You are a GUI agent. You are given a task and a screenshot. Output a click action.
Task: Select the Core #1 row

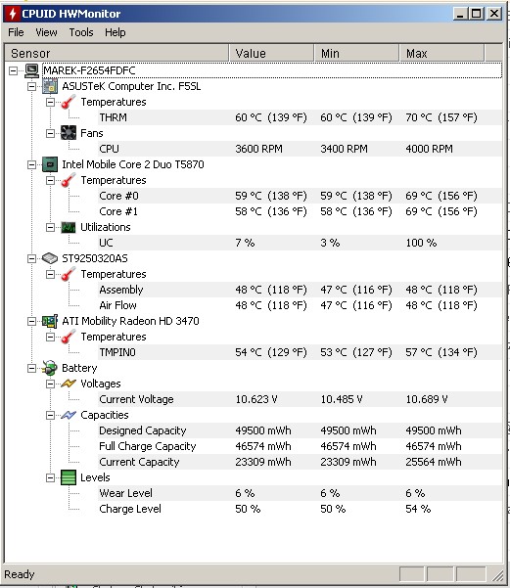tap(300, 211)
